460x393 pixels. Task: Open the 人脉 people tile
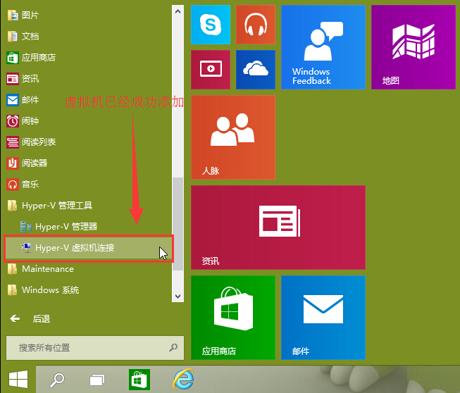point(232,137)
